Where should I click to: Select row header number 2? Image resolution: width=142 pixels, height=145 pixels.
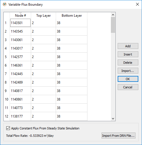[7, 31]
